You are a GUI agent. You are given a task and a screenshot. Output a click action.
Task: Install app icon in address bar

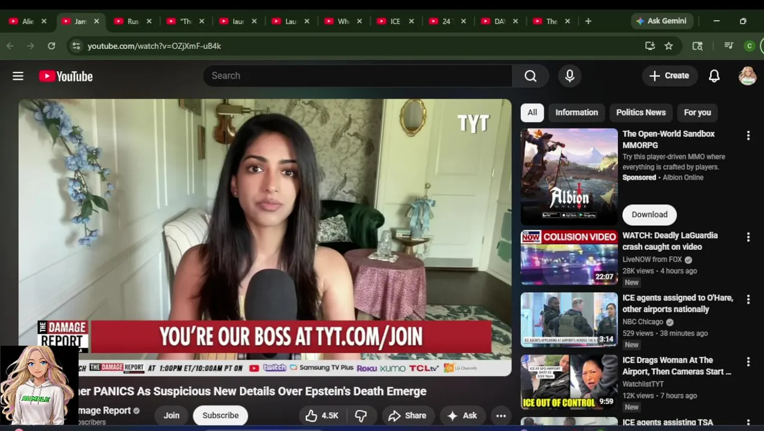coord(650,45)
